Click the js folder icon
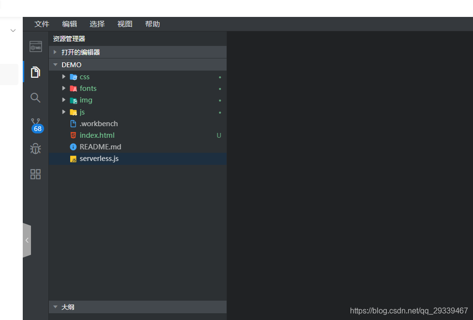 point(73,112)
